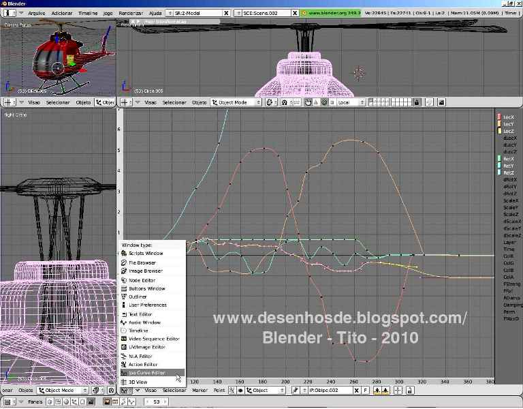Click the www.blender.org link

(x=331, y=13)
